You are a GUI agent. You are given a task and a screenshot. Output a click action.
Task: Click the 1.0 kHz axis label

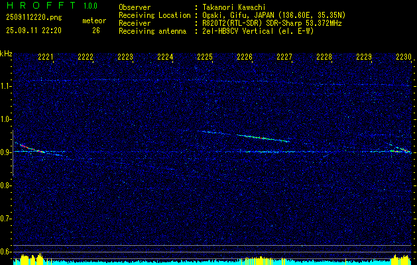6,119
